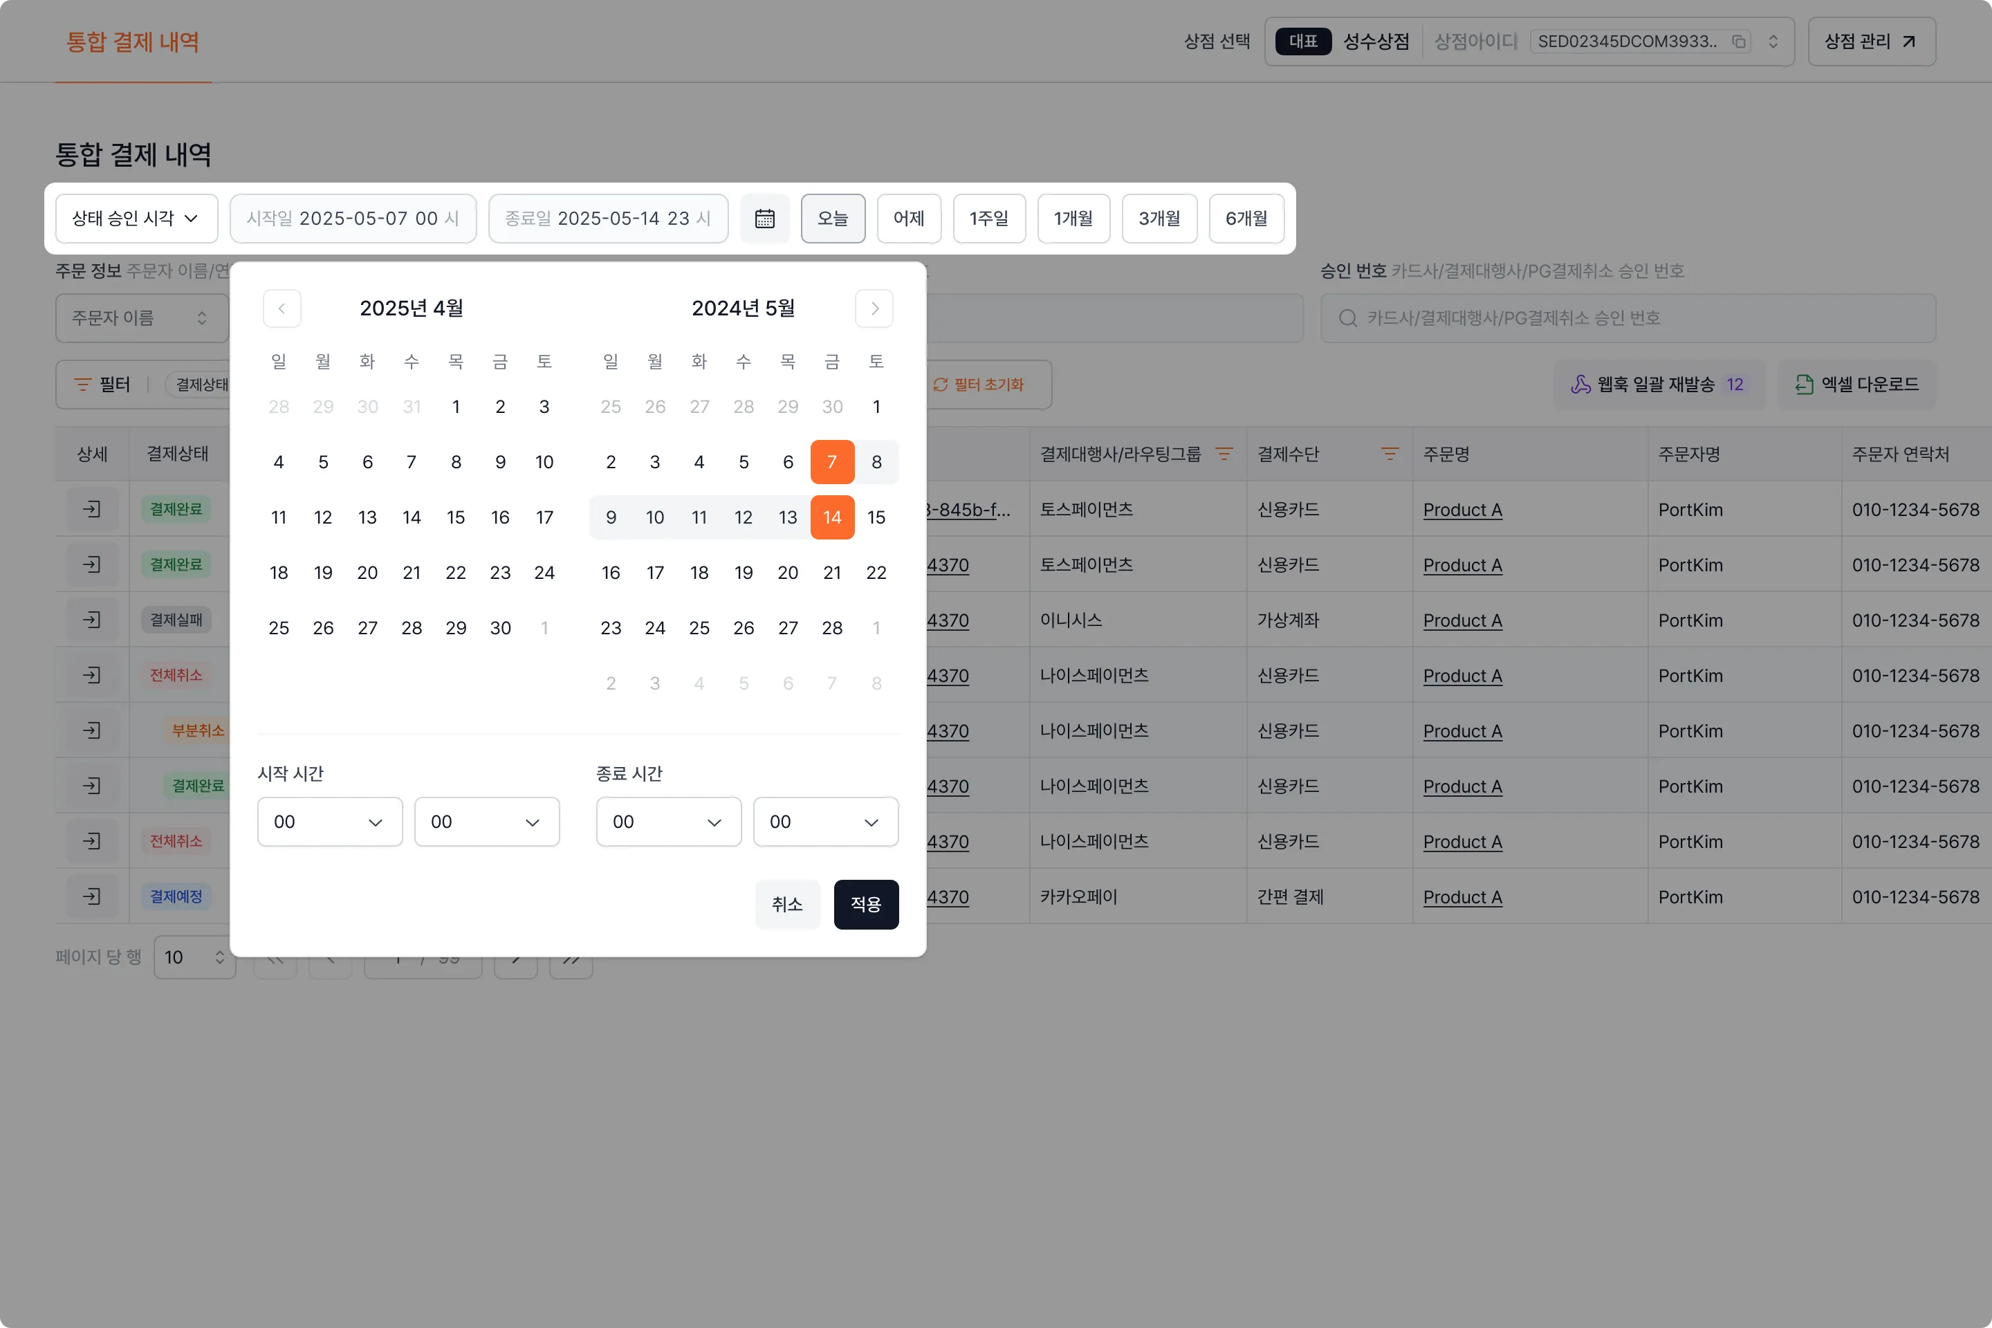Screen dimensions: 1992x1328
Task: Pick May 21 in the right calendar
Action: (x=831, y=573)
